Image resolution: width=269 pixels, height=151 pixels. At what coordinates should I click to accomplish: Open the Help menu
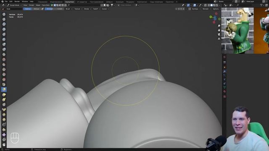(x=32, y=1)
